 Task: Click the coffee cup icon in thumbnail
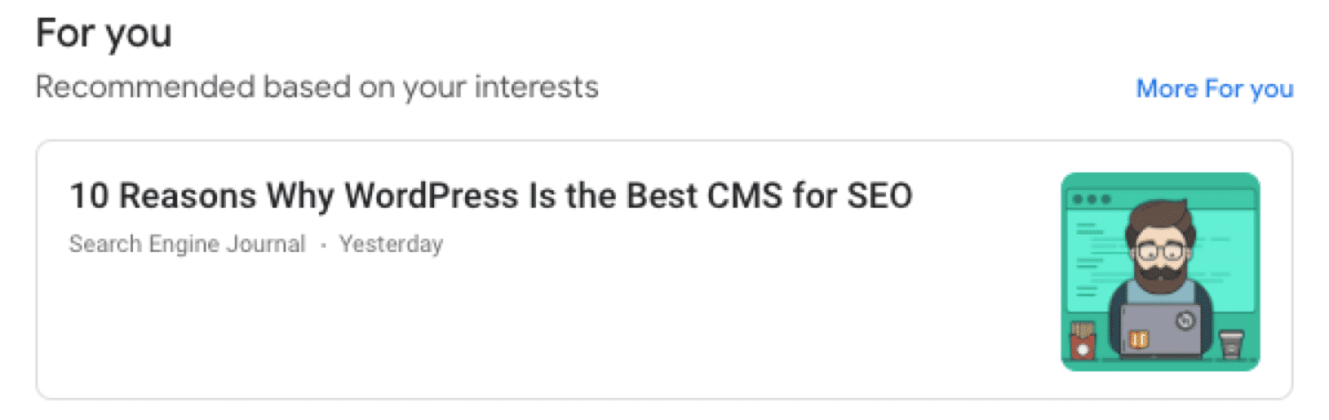1229,344
